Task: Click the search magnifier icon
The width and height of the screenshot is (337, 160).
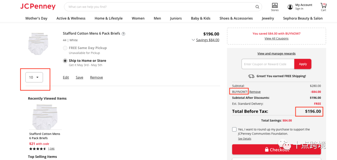Action: pos(257,7)
